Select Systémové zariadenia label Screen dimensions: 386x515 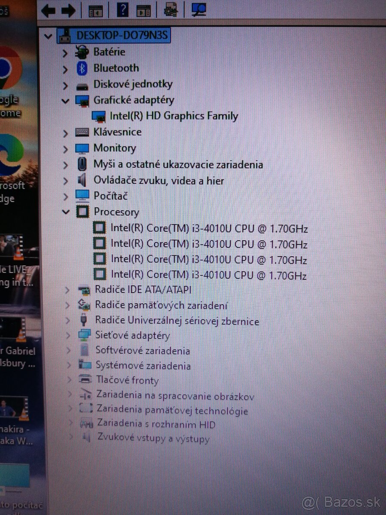(x=143, y=366)
